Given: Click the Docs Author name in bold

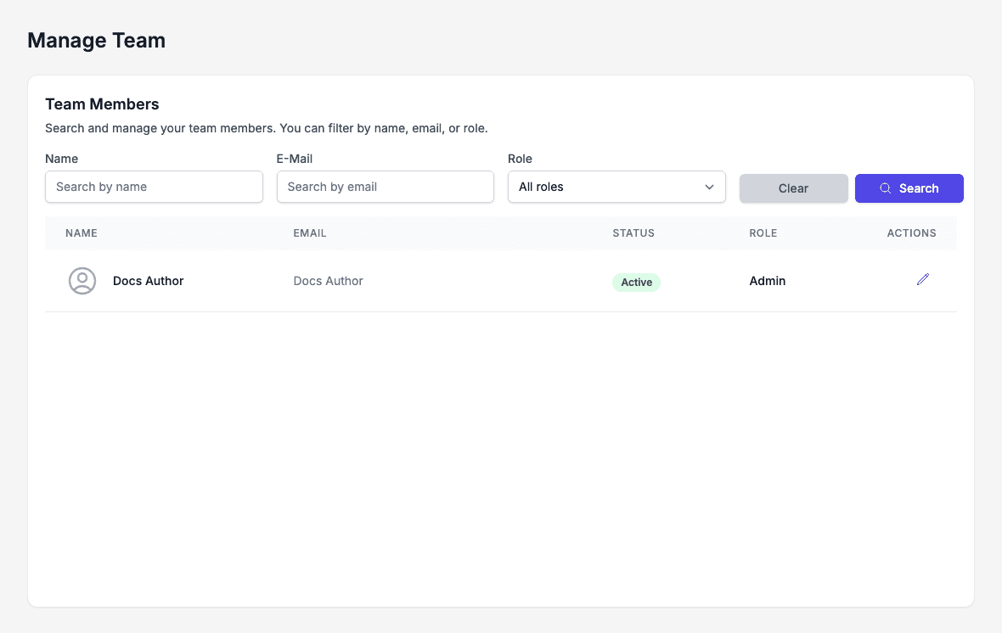Looking at the screenshot, I should click(149, 281).
